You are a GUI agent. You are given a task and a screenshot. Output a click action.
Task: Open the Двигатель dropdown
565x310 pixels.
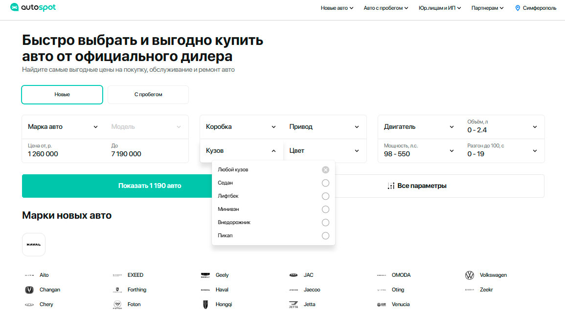pos(419,127)
